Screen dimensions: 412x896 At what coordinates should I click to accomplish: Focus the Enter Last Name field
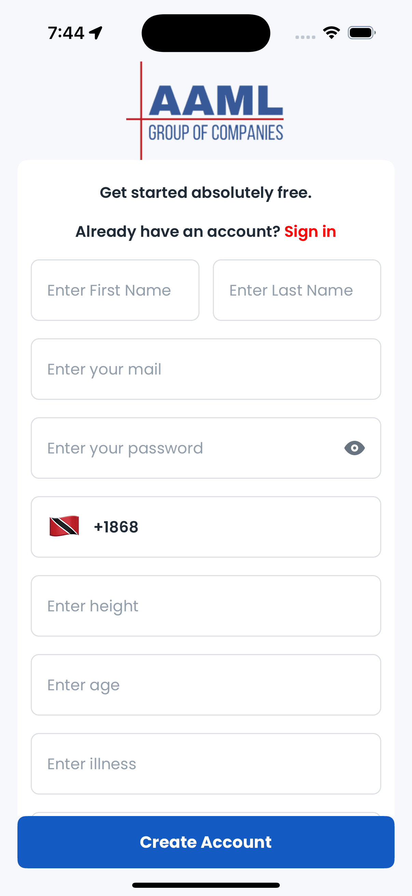297,290
